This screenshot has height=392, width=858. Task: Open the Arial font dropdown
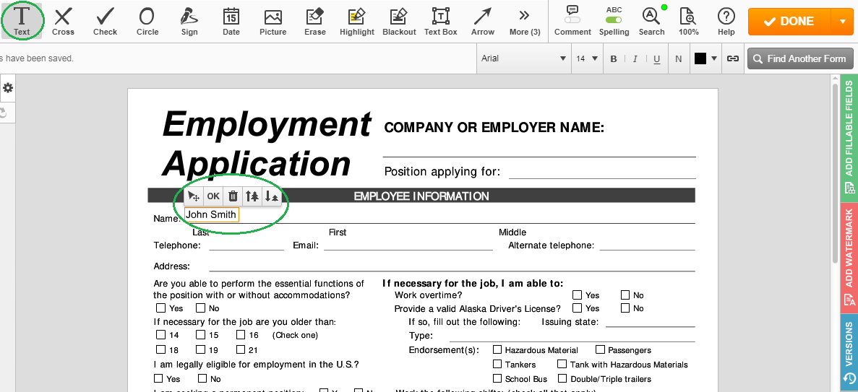[523, 58]
